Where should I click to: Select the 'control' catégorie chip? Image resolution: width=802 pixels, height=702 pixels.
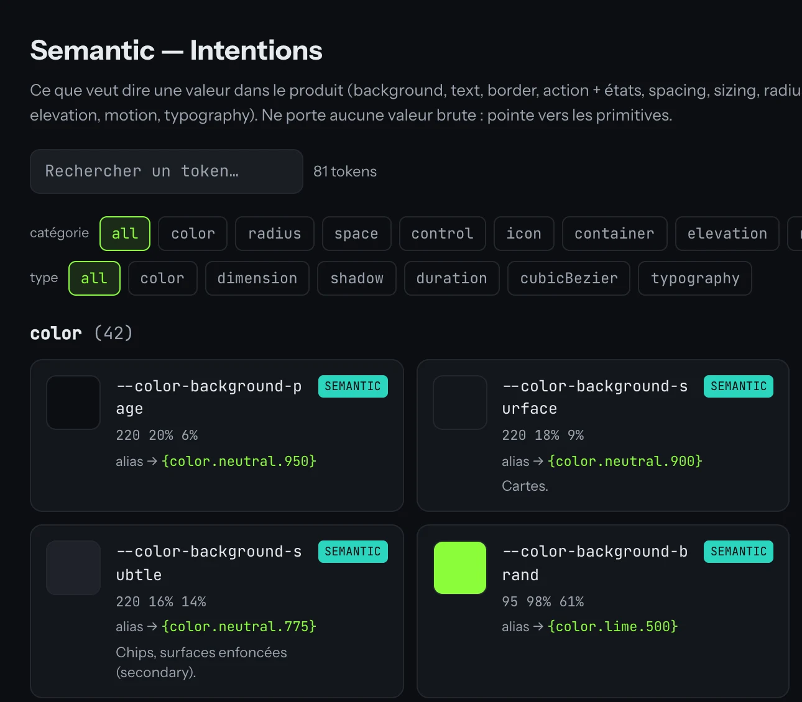click(442, 234)
